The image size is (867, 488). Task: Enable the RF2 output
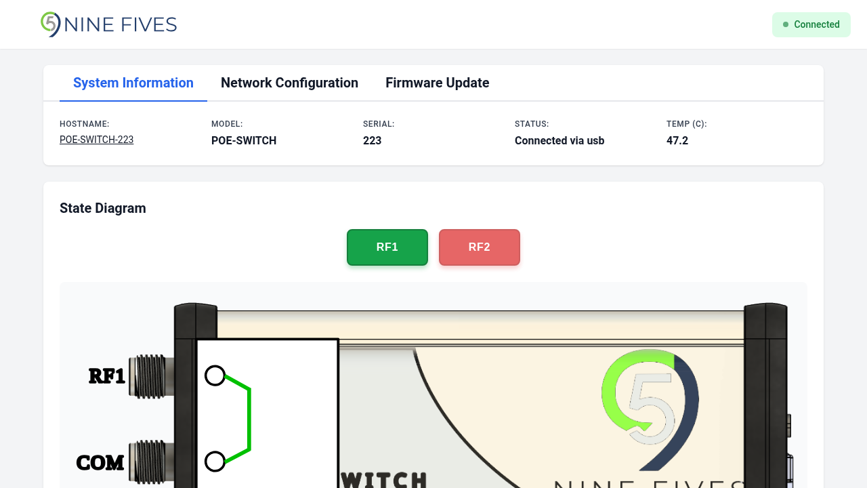click(x=479, y=247)
